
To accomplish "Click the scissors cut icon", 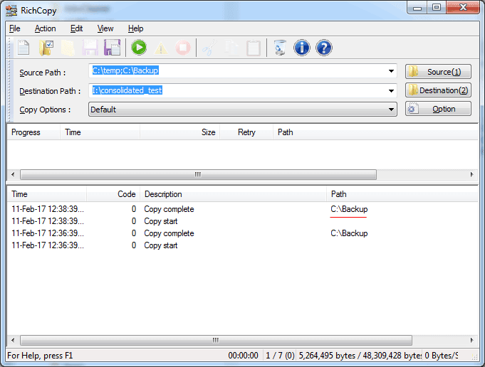I will 209,48.
